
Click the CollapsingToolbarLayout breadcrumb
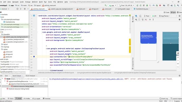[135, 73]
